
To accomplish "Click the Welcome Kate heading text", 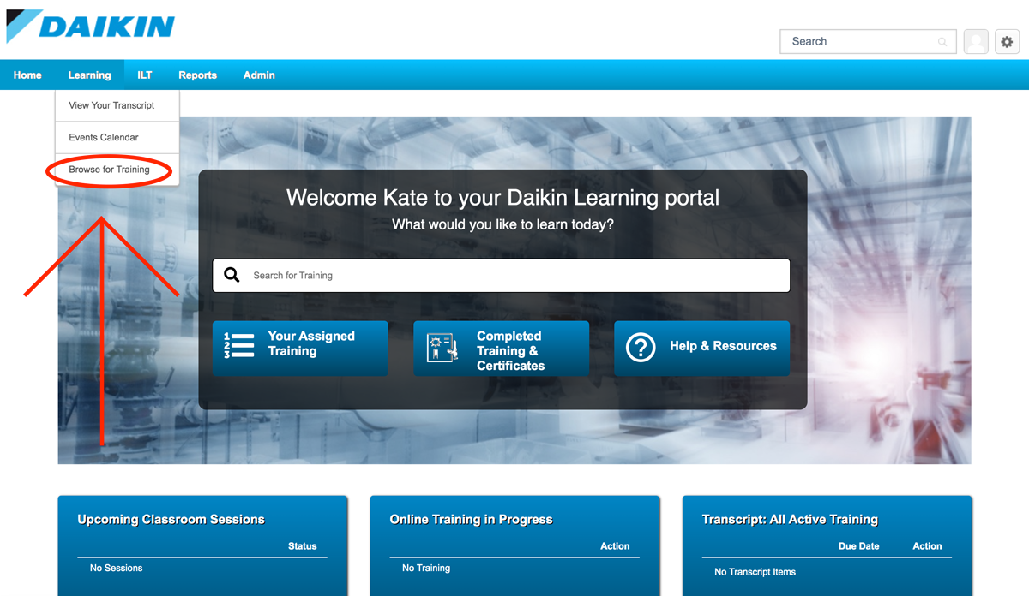I will 502,198.
